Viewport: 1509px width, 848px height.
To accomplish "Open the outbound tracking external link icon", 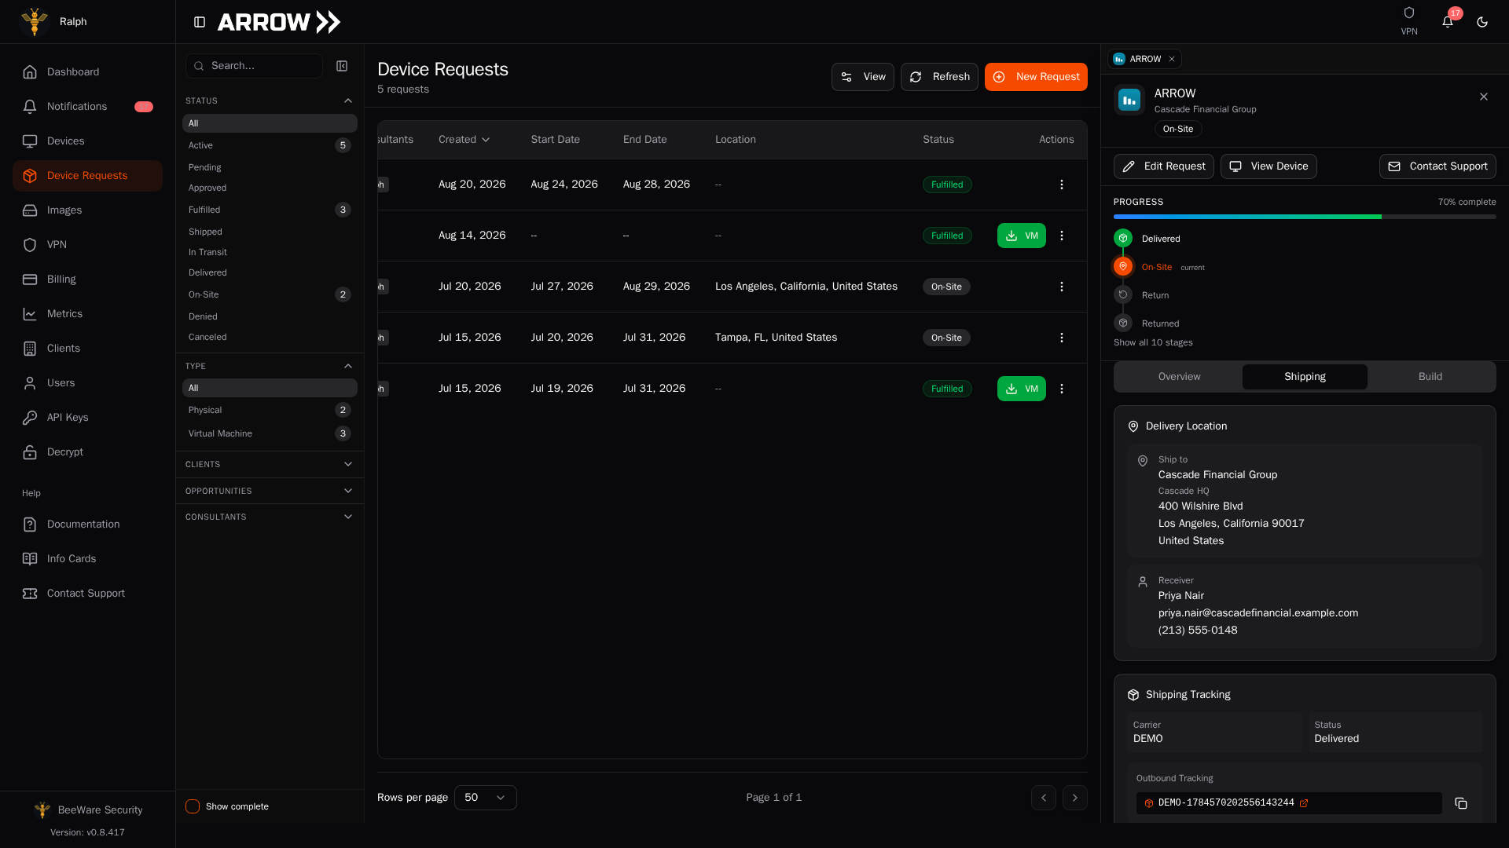I will (x=1304, y=803).
